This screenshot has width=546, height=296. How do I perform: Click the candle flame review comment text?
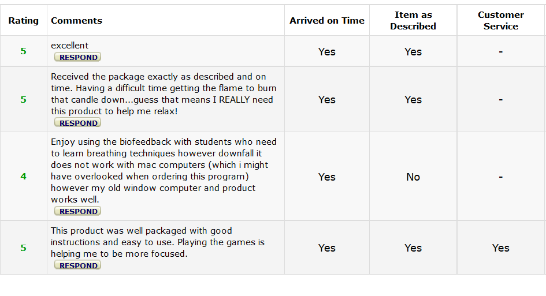point(164,93)
